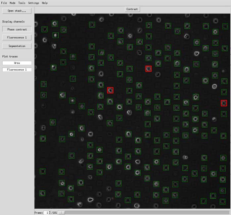Select Area under Plot traces

[17, 63]
